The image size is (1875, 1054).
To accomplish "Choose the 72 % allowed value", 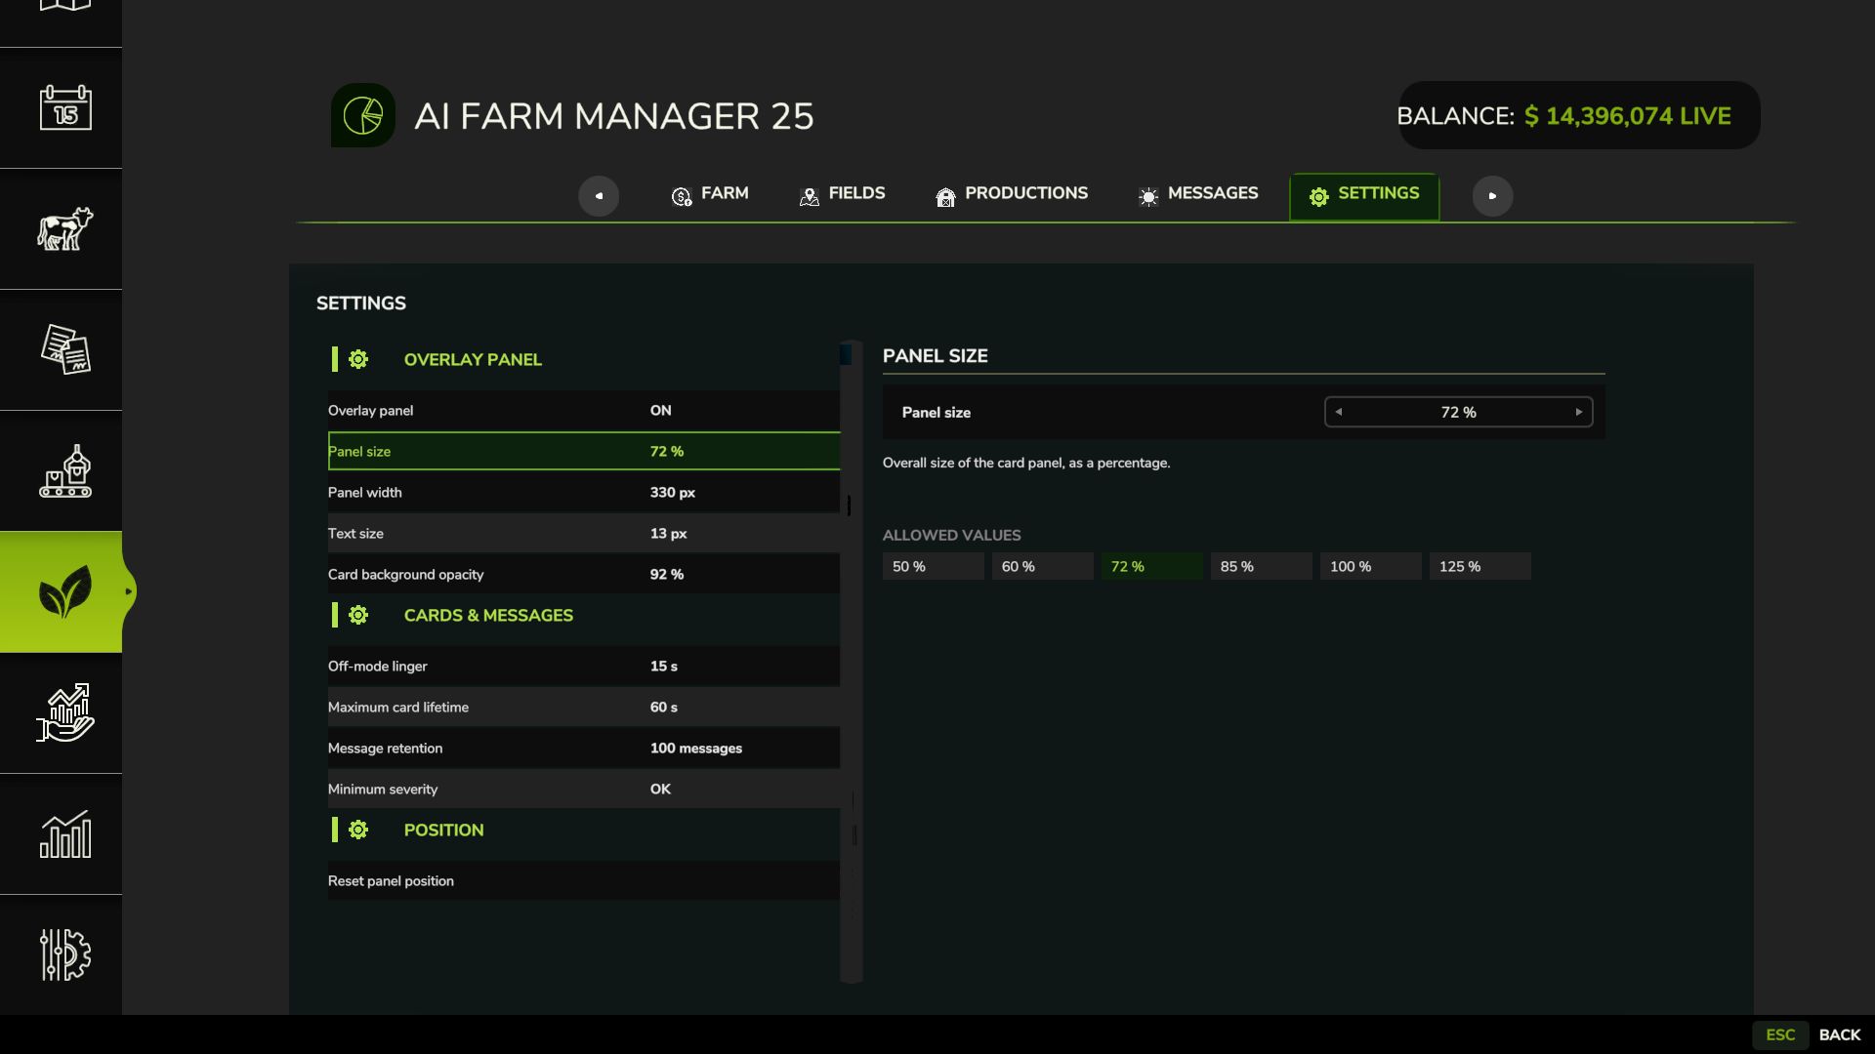I will click(1152, 566).
